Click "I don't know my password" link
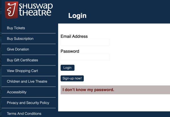The height and width of the screenshot is (117, 170). click(x=88, y=90)
